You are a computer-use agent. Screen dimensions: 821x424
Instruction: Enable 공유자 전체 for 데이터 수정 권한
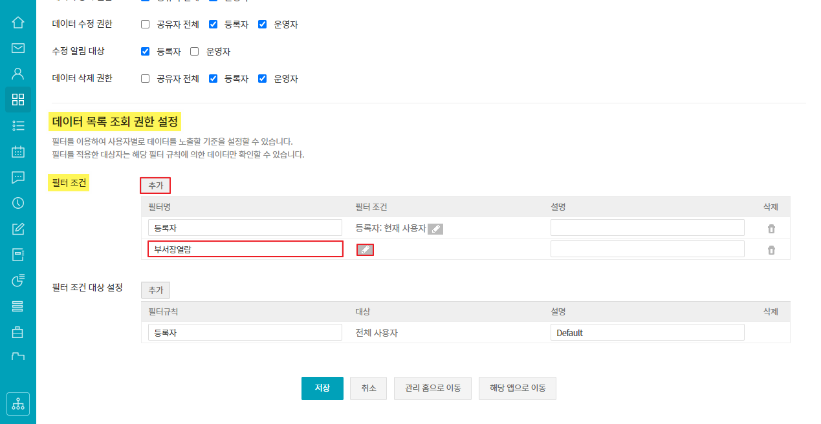(x=146, y=25)
